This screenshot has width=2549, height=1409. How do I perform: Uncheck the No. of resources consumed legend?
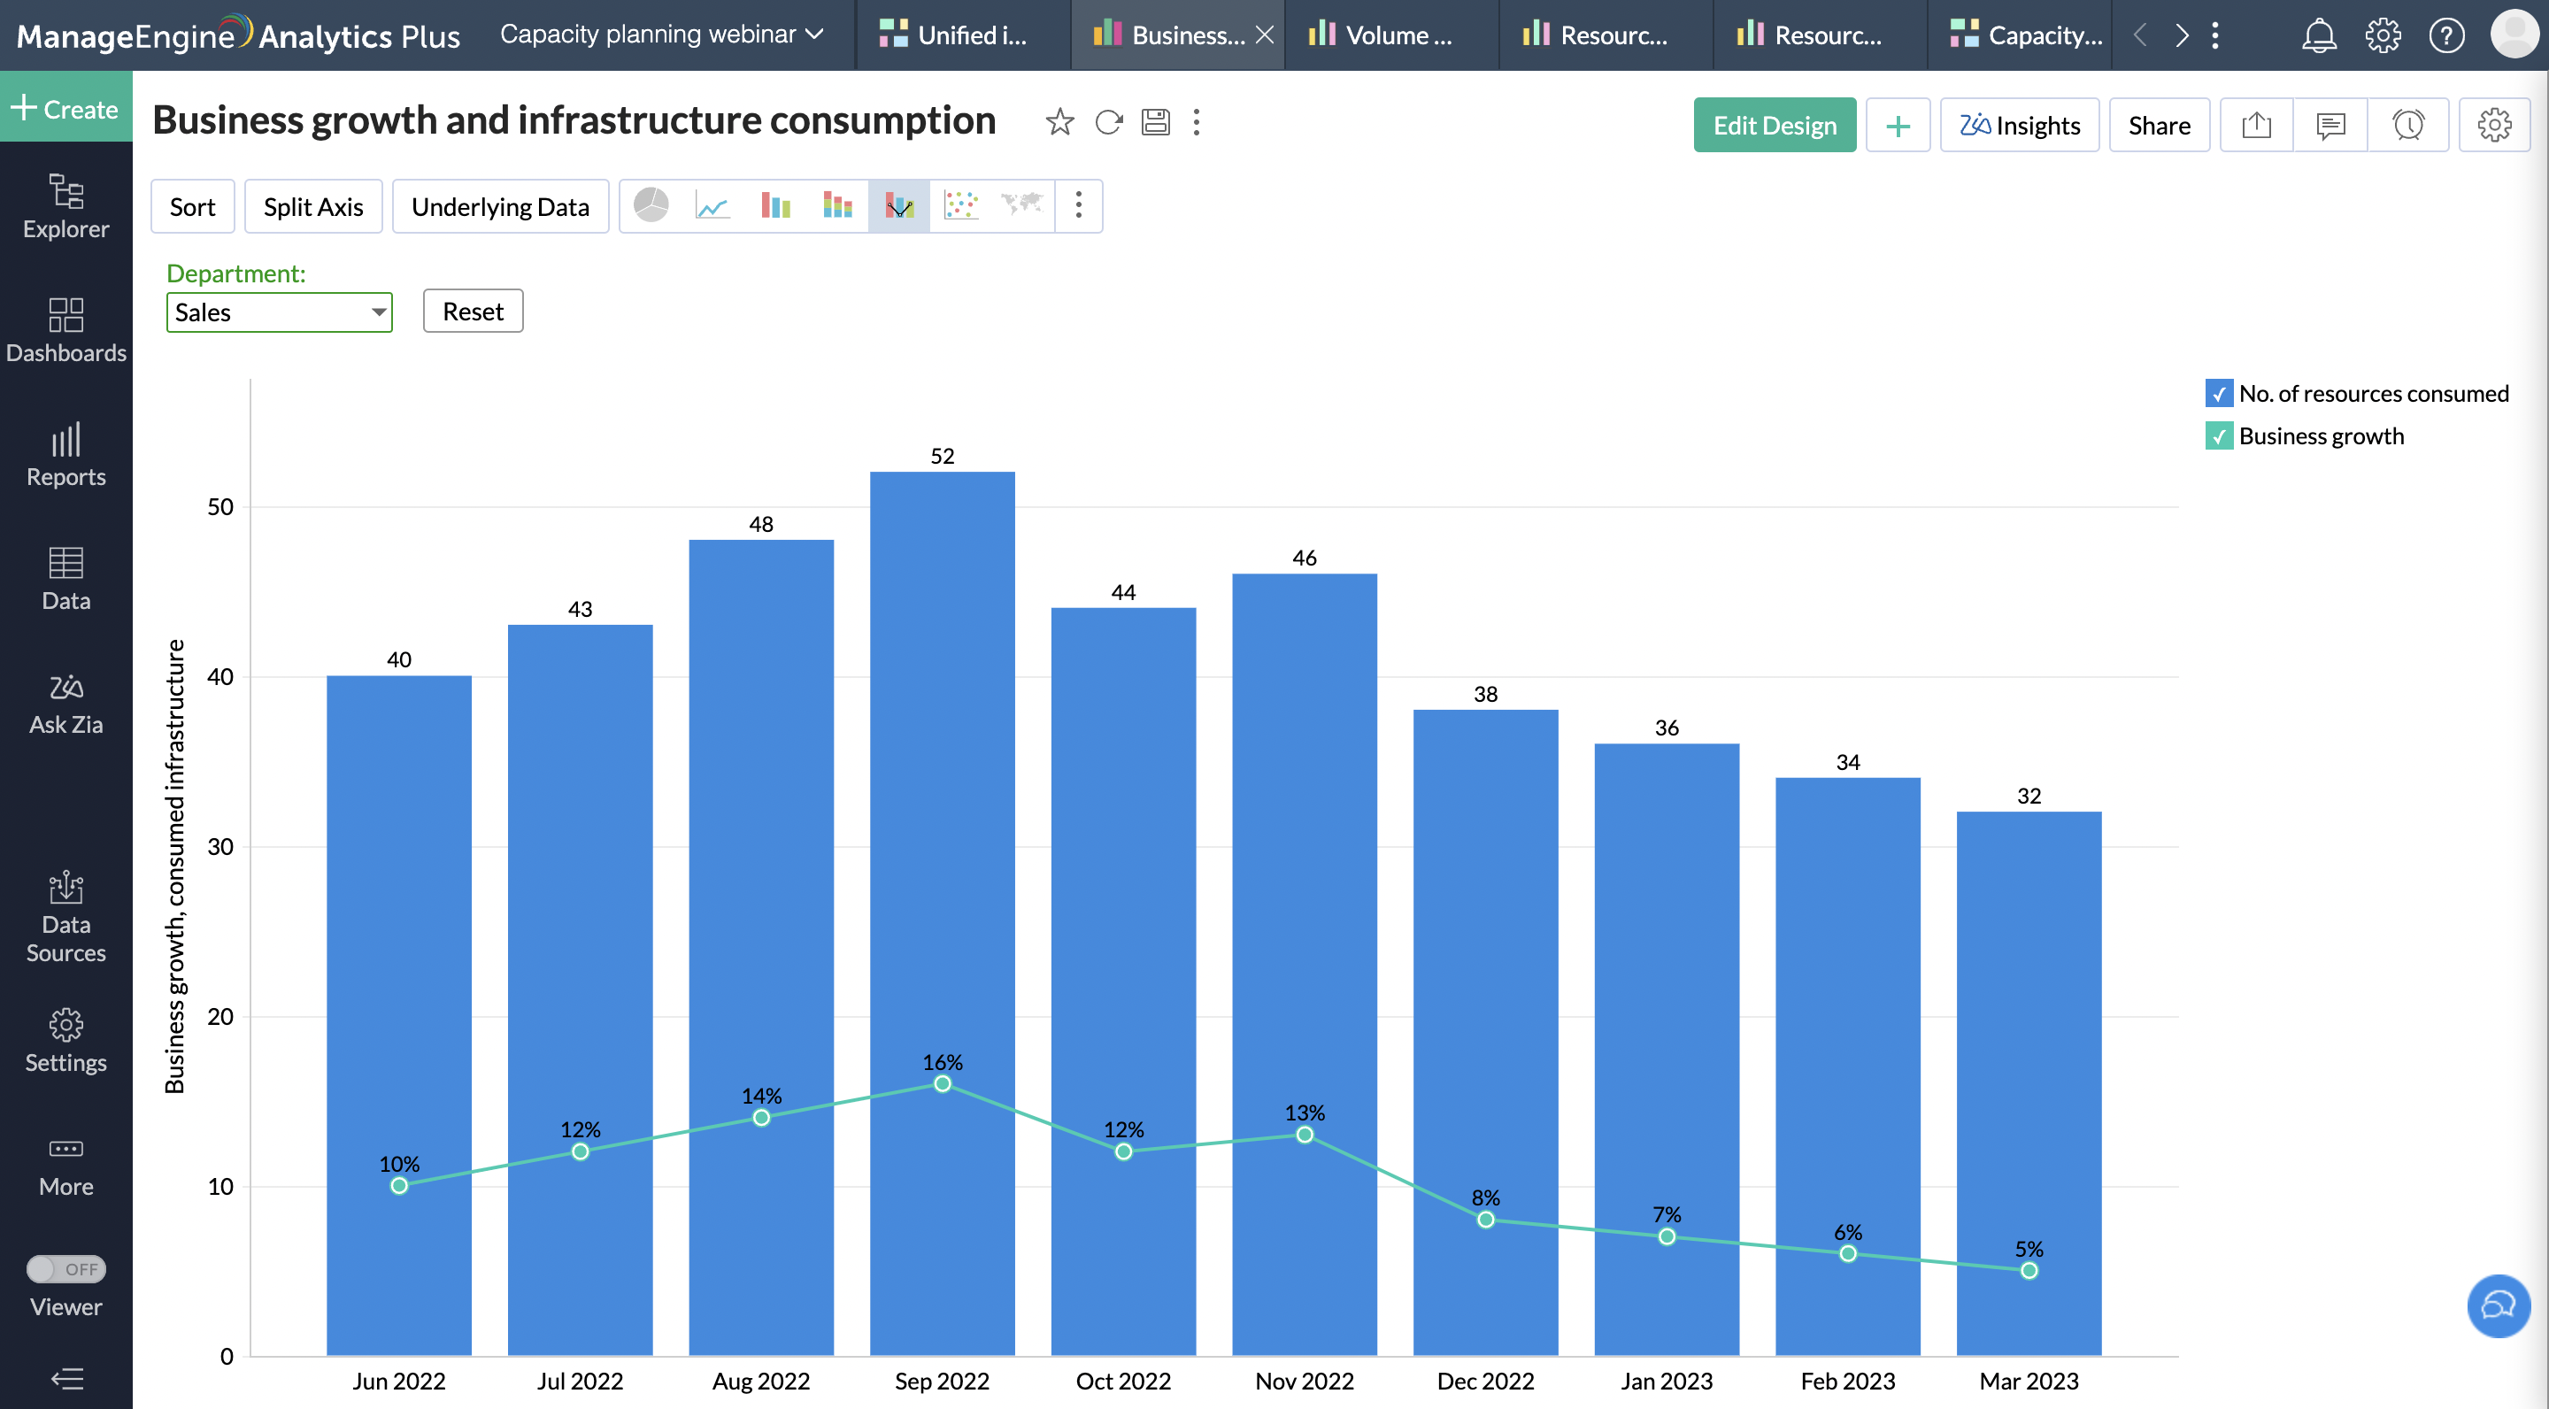coord(2219,394)
